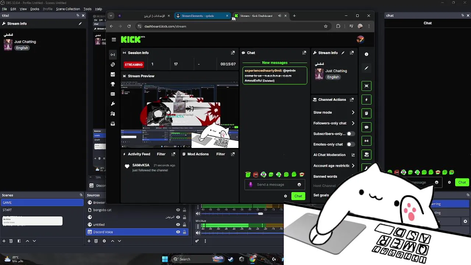Viewport: 471px width, 265px height.
Task: Click the link icon in Kick sidebar
Action: tap(113, 64)
